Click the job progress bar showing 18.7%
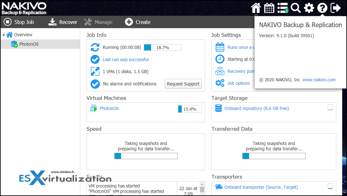347x196 pixels. tap(163, 48)
